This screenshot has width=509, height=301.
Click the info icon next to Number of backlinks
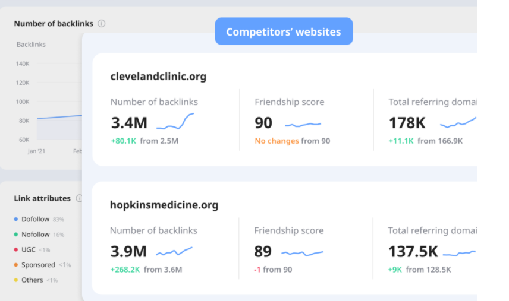pyautogui.click(x=102, y=24)
